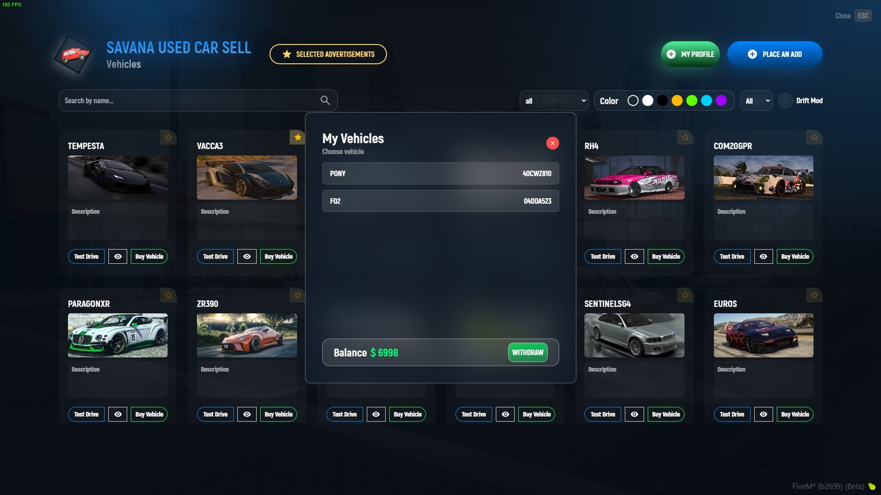Open Selected Advertisements
Screen dimensions: 881x495
click(328, 54)
